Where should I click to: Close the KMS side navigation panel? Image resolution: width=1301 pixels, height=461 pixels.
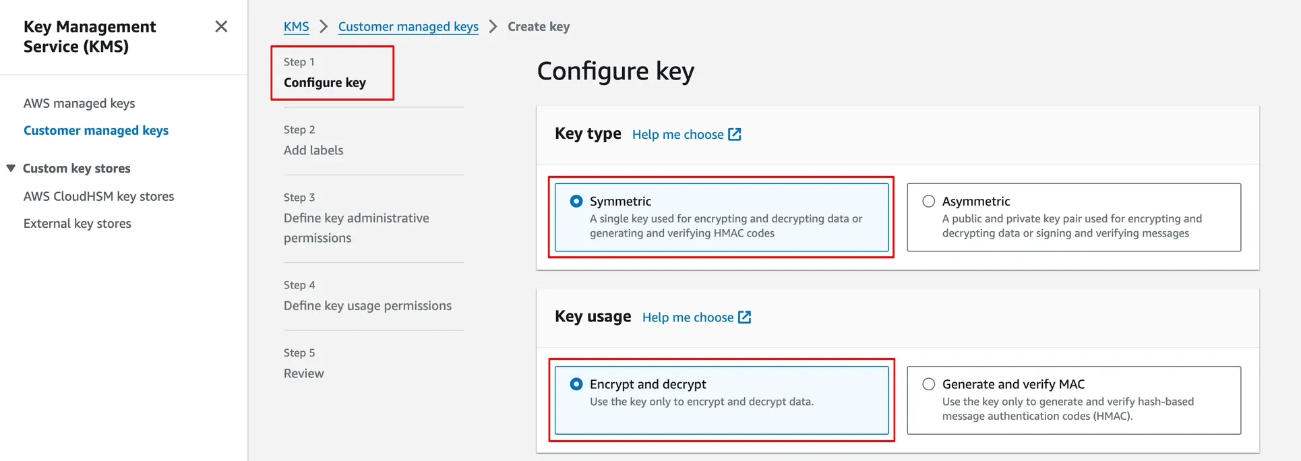(x=221, y=26)
